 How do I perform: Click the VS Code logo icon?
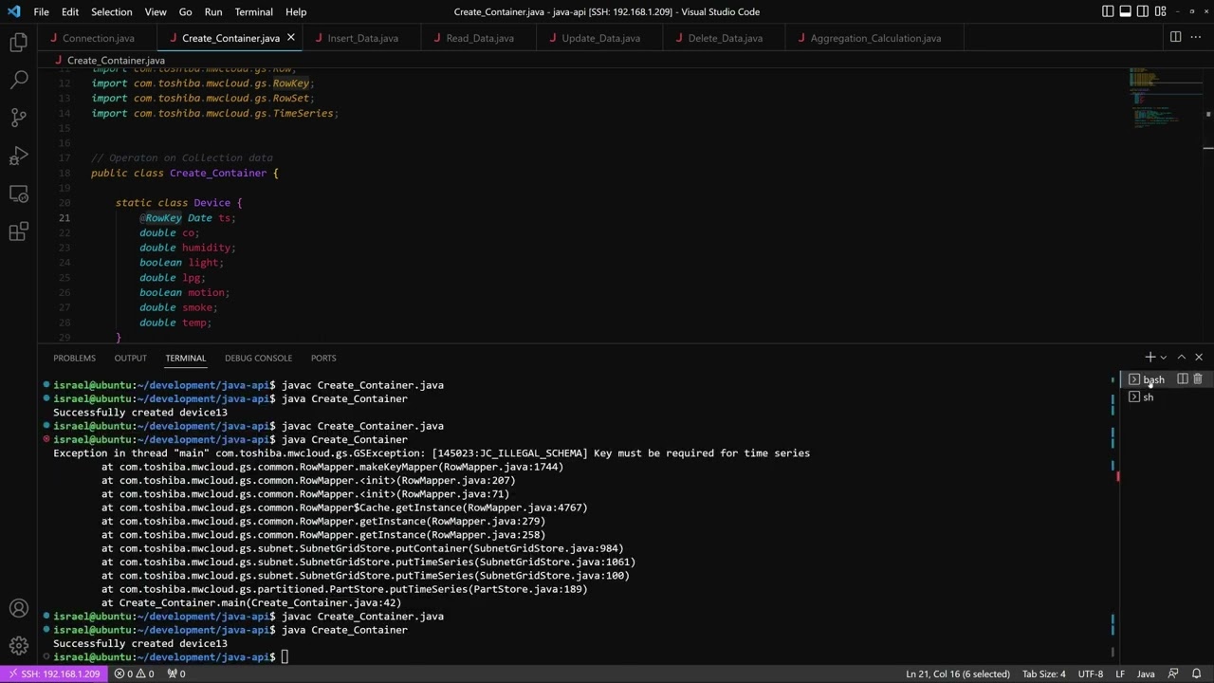click(x=13, y=11)
